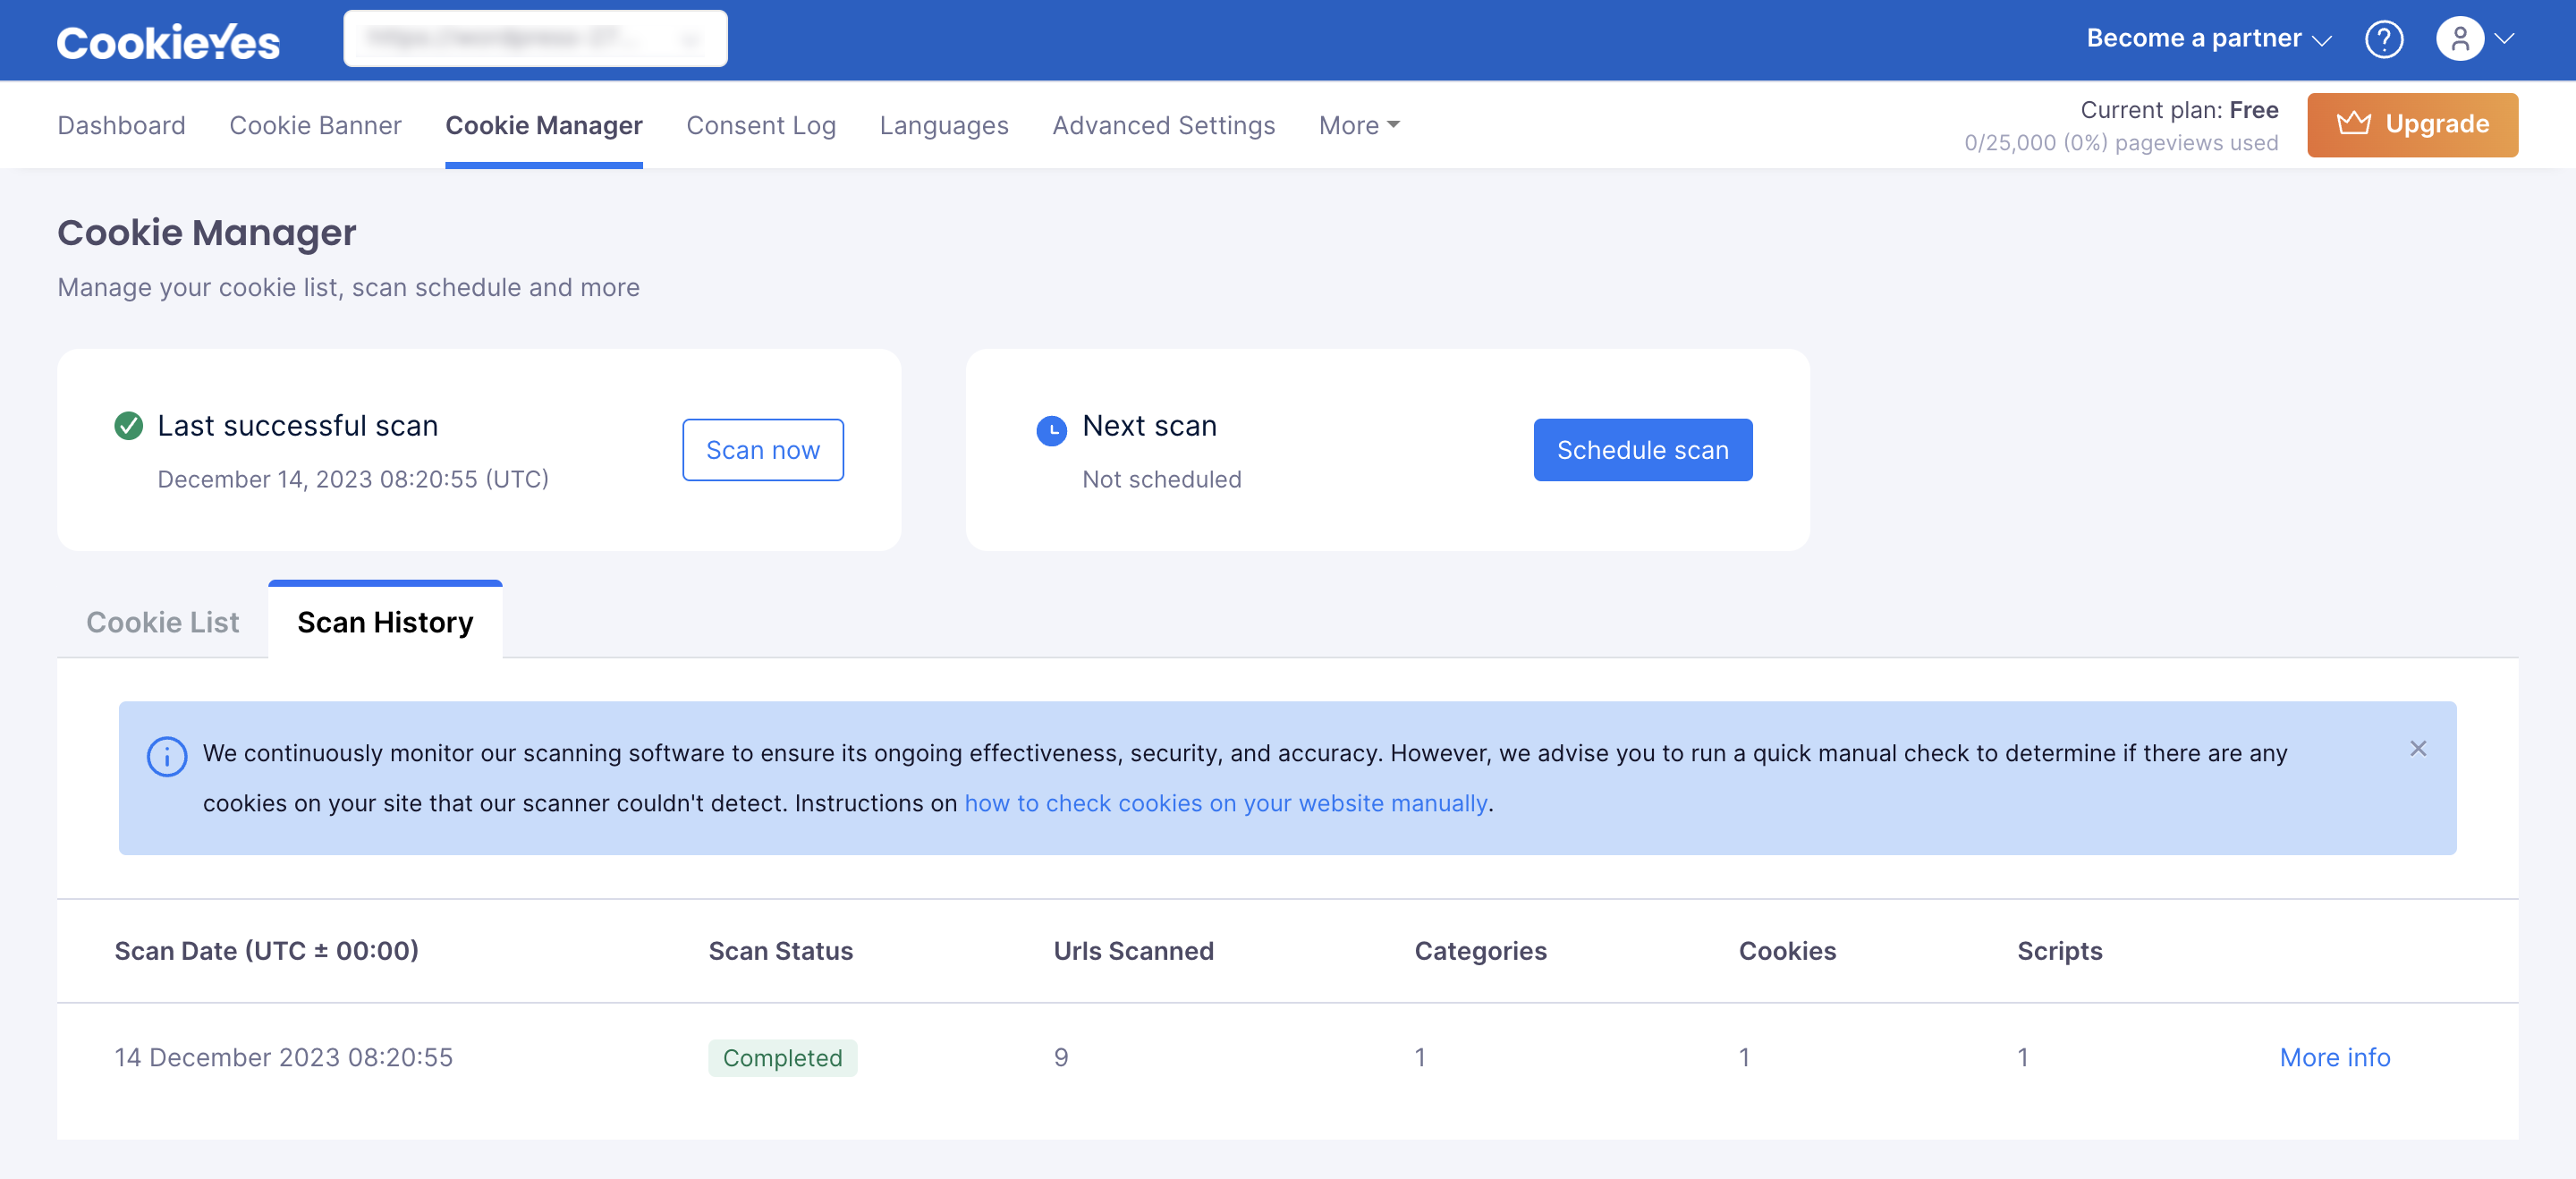
Task: Open the account menu chevron
Action: (2504, 39)
